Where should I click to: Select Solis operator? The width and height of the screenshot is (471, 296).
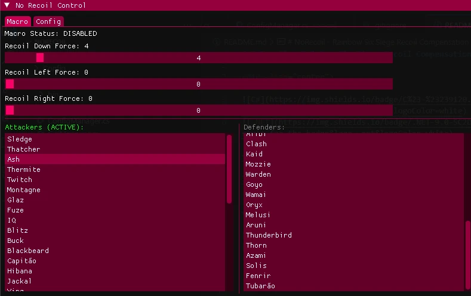353,266
